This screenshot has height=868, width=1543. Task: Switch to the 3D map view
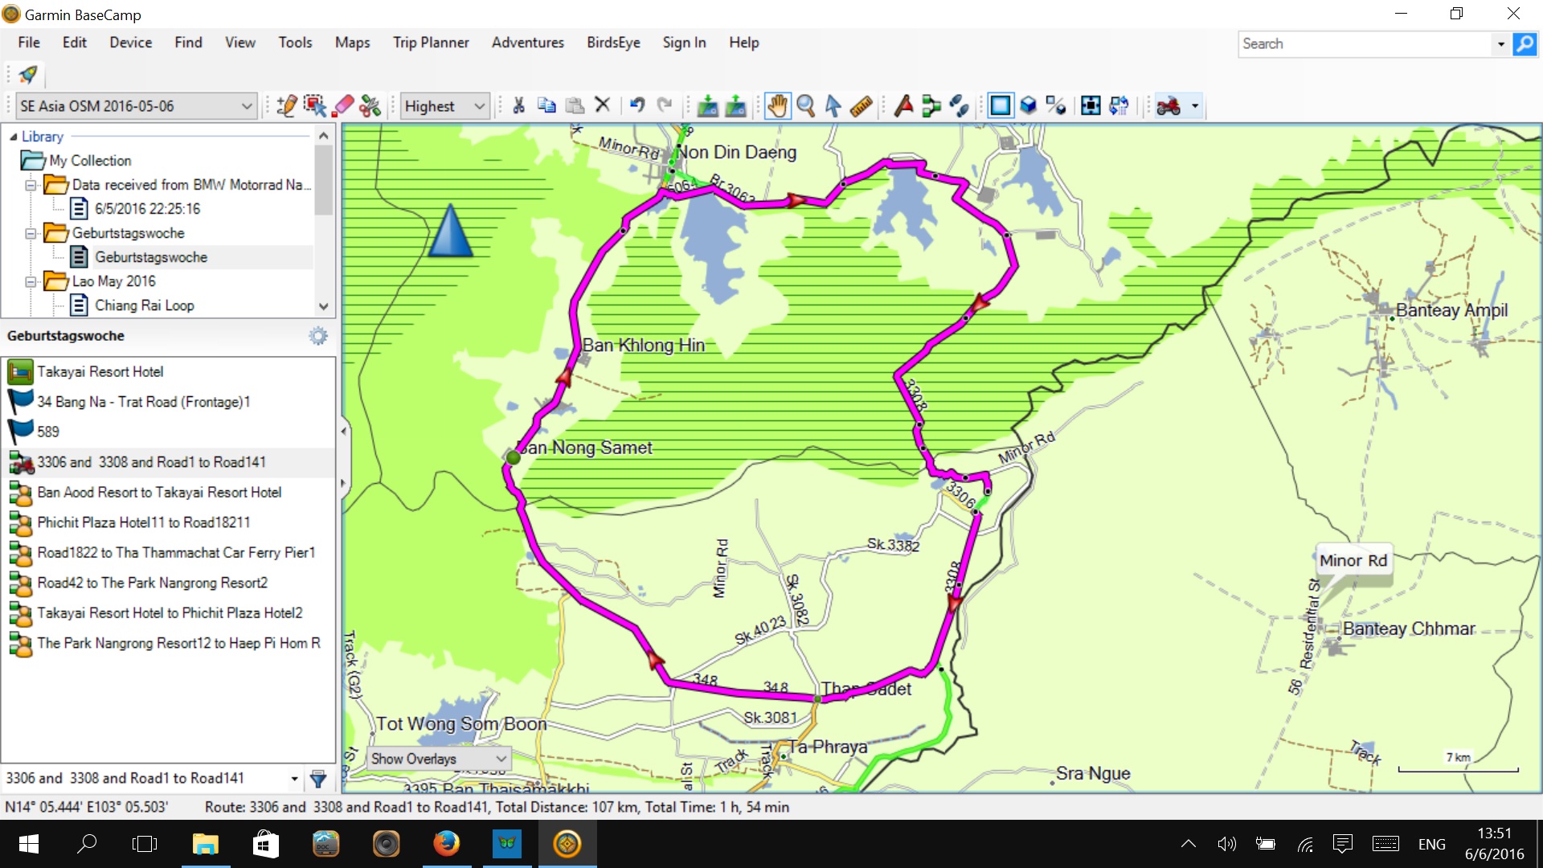click(x=1029, y=105)
